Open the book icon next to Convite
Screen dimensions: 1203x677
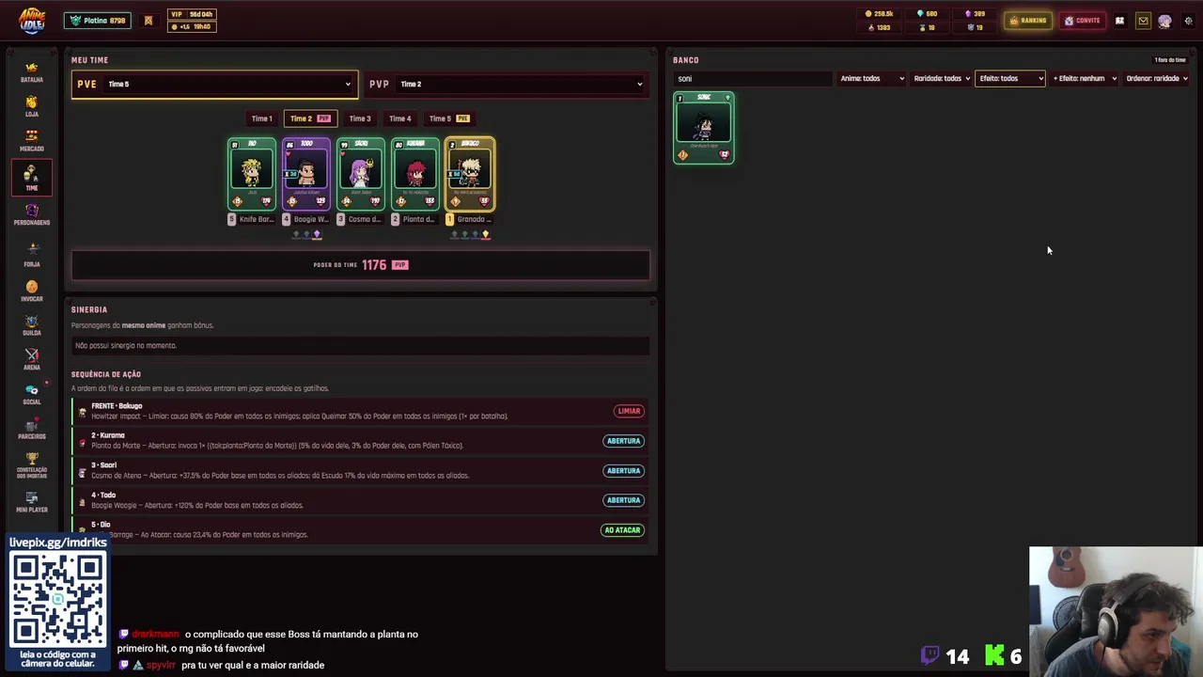1119,21
